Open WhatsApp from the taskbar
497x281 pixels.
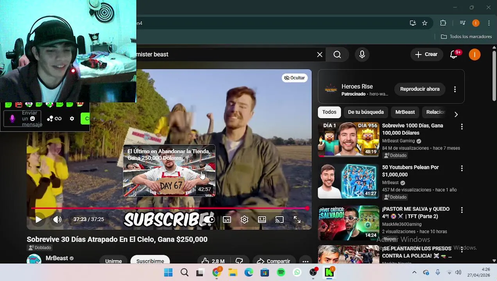click(297, 272)
